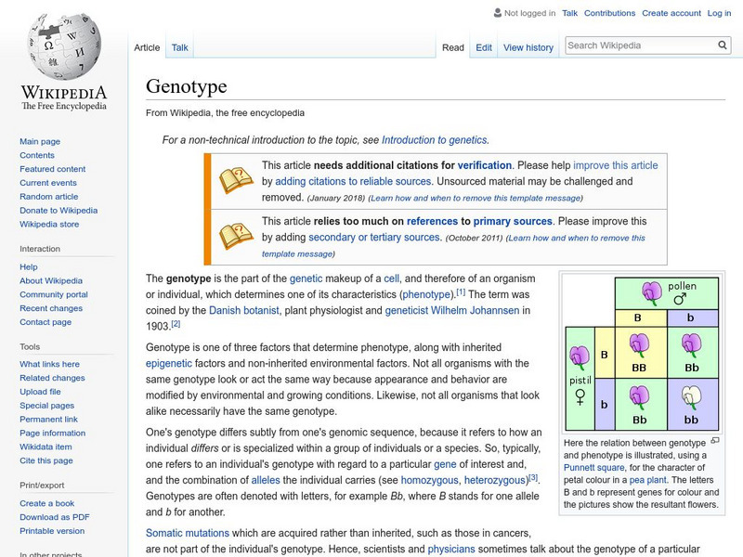Switch to the Article tab
Viewport: 743px width, 557px height.
point(147,47)
